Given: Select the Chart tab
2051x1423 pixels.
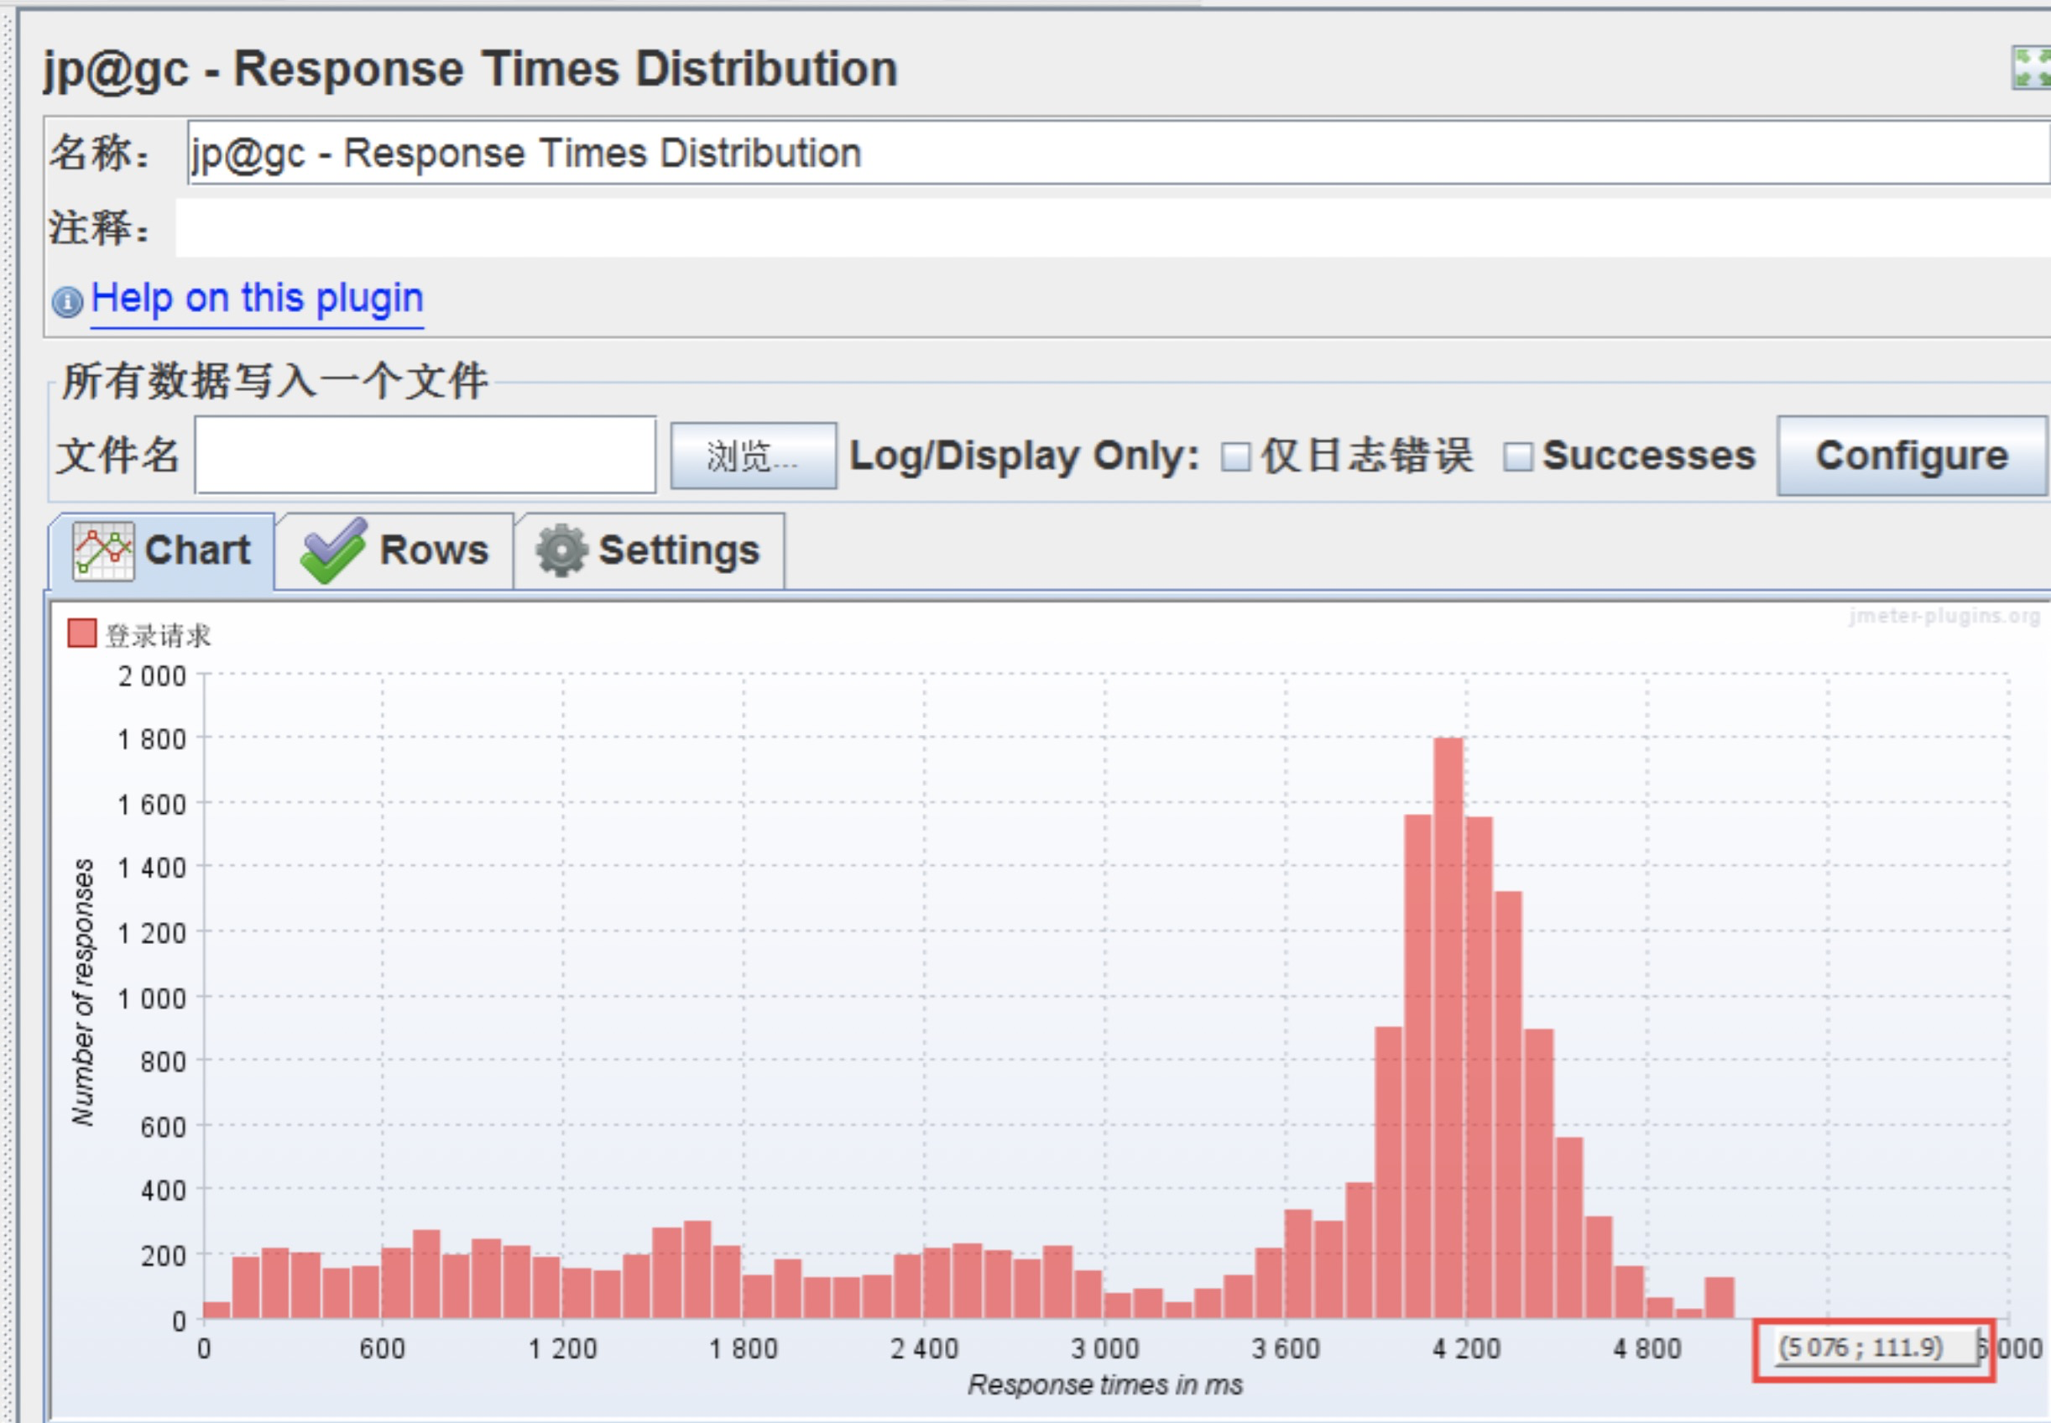Looking at the screenshot, I should click(196, 551).
